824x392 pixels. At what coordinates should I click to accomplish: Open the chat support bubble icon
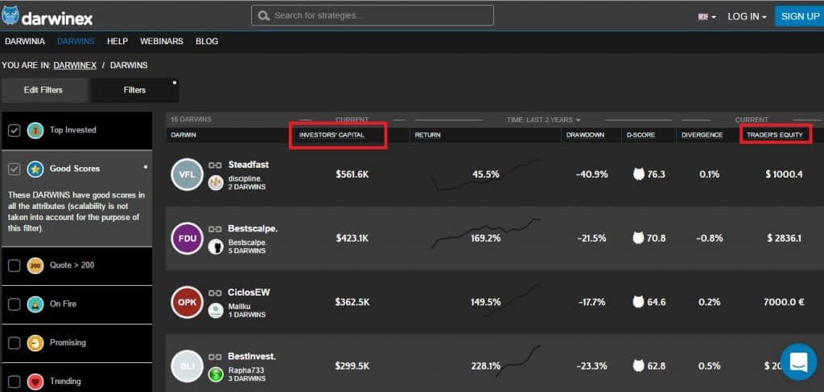[800, 362]
